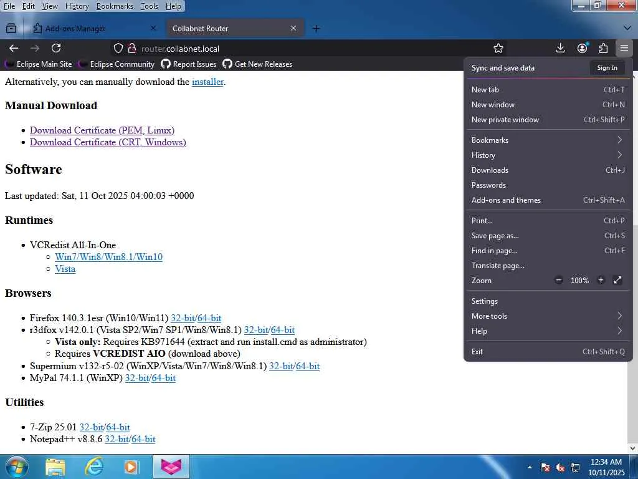This screenshot has height=479, width=638.
Task: Open the Tools menu in menu bar
Action: [149, 6]
